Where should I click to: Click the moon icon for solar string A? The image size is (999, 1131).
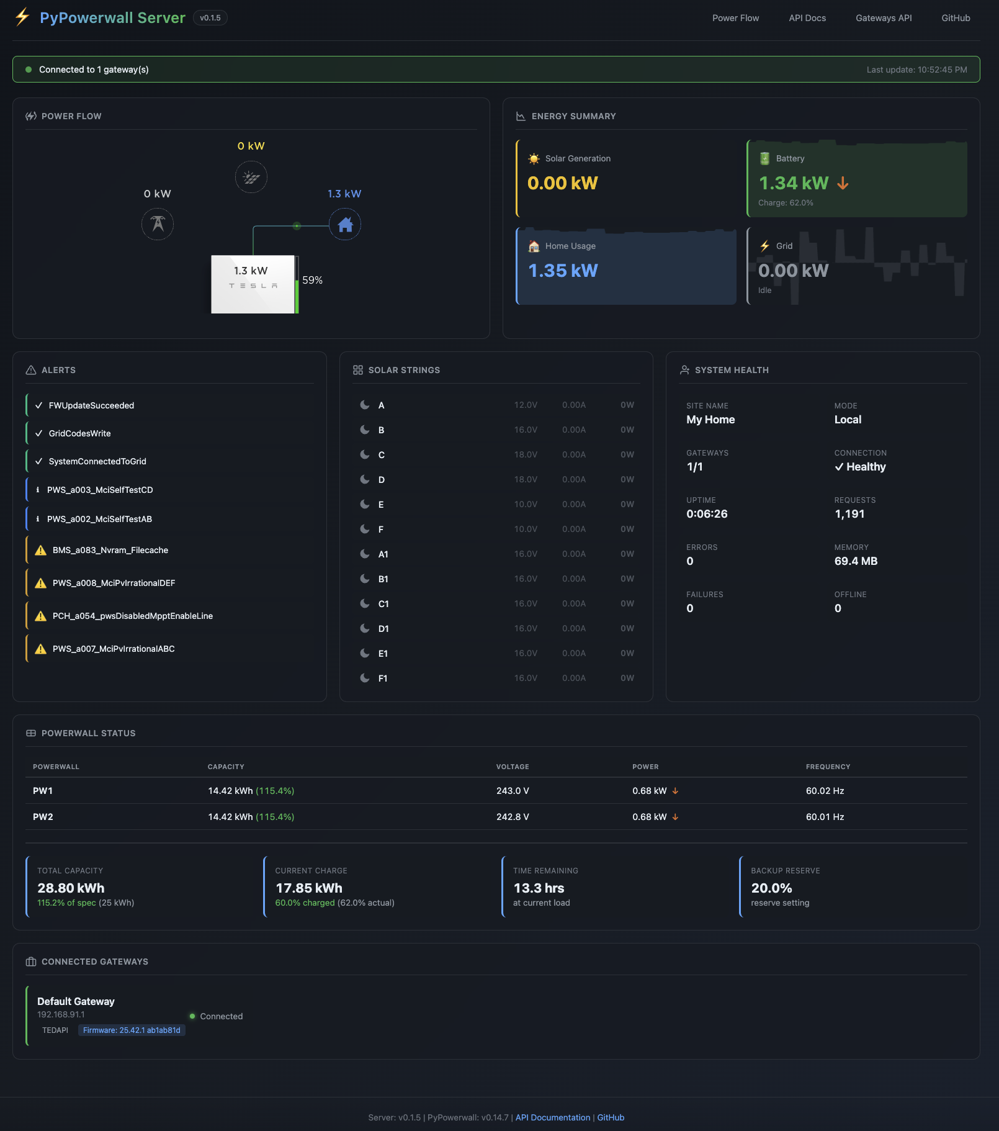coord(365,405)
